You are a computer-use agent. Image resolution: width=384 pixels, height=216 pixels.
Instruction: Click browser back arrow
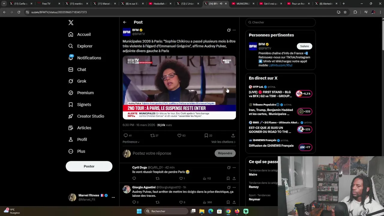coord(4,12)
